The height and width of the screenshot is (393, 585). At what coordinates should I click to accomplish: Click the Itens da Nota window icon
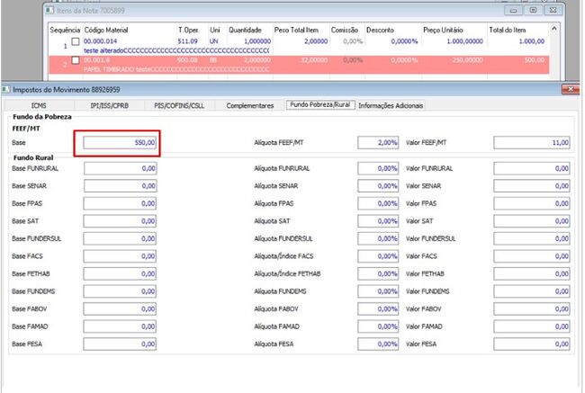[49, 11]
